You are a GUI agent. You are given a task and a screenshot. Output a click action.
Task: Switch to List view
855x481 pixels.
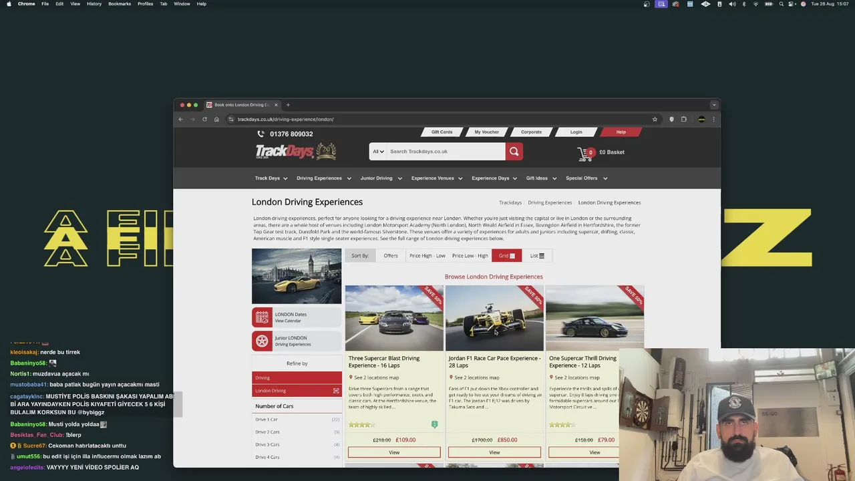click(537, 256)
